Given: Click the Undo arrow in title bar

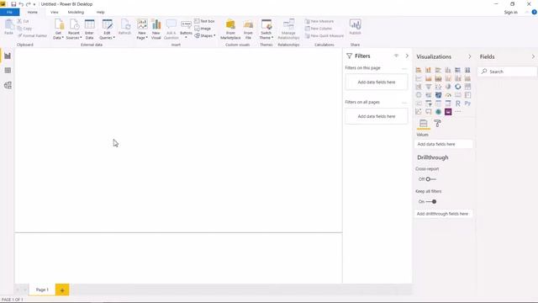Looking at the screenshot, I should click(21, 4).
